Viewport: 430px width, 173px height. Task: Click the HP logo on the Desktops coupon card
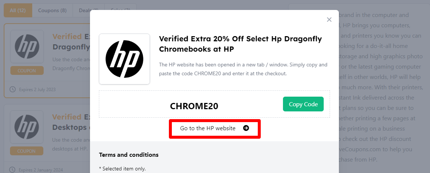(x=27, y=127)
